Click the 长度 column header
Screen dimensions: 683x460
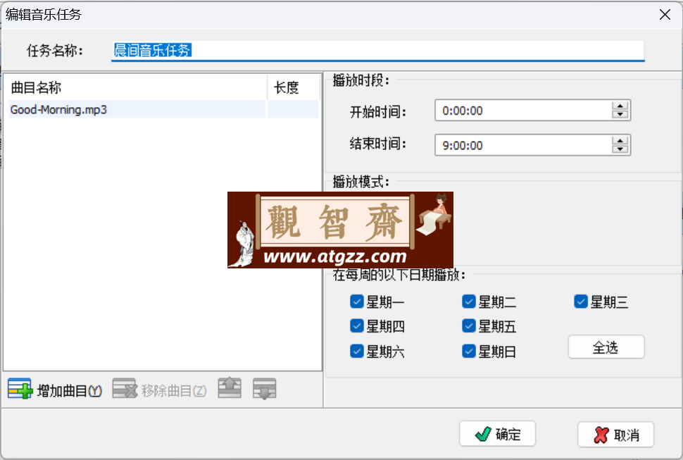pyautogui.click(x=294, y=87)
